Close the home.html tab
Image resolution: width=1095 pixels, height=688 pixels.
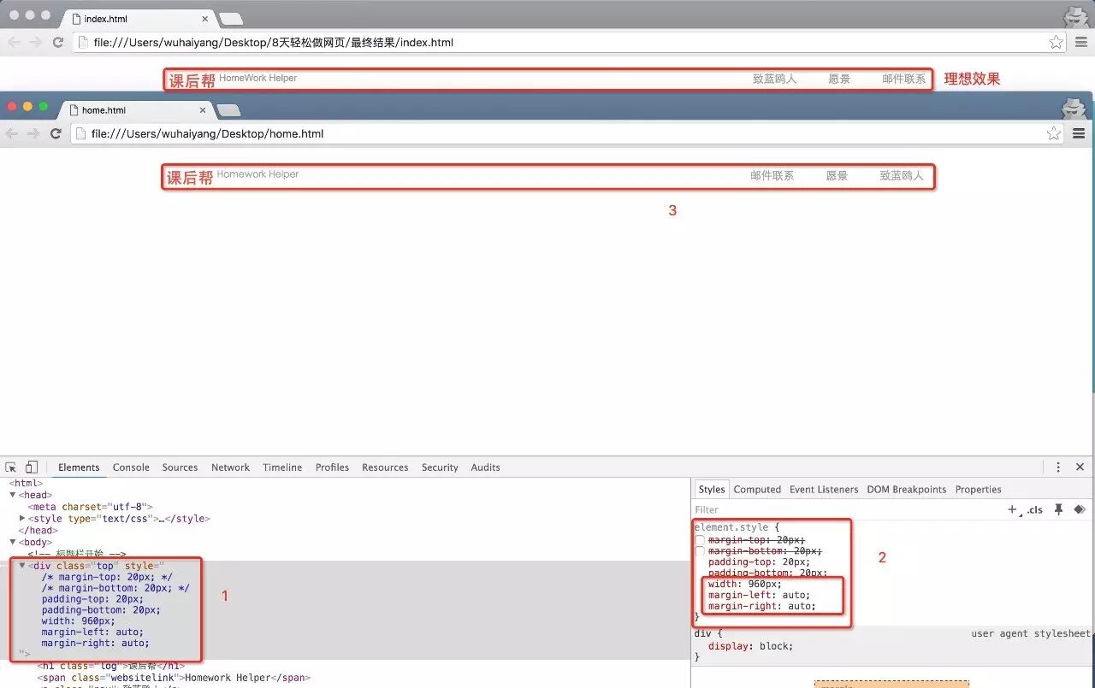point(203,110)
